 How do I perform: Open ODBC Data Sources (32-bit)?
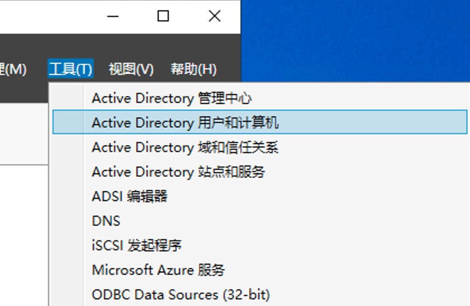(x=180, y=294)
